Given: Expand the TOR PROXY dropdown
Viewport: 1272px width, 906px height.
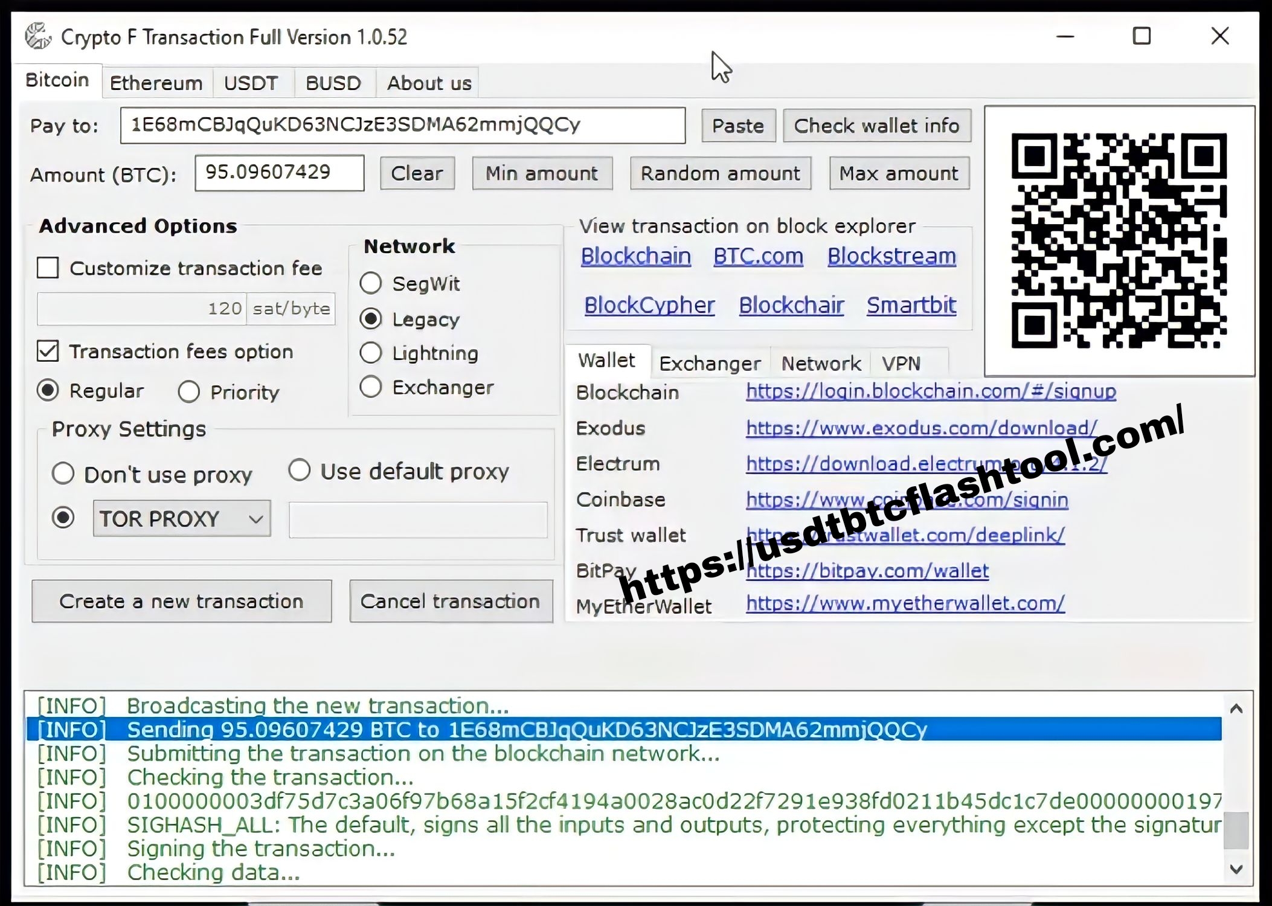Looking at the screenshot, I should click(182, 518).
